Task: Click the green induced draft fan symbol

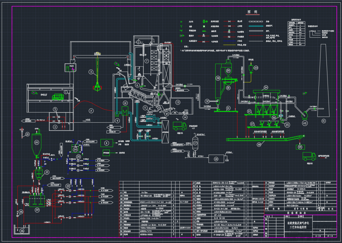Action: 305,115
